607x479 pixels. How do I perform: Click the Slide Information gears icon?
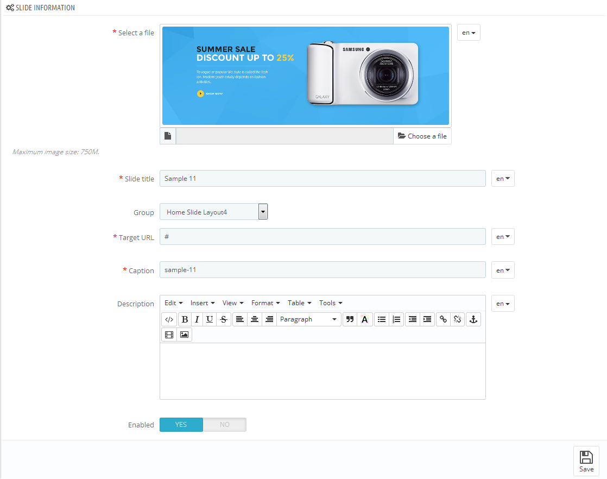[10, 8]
